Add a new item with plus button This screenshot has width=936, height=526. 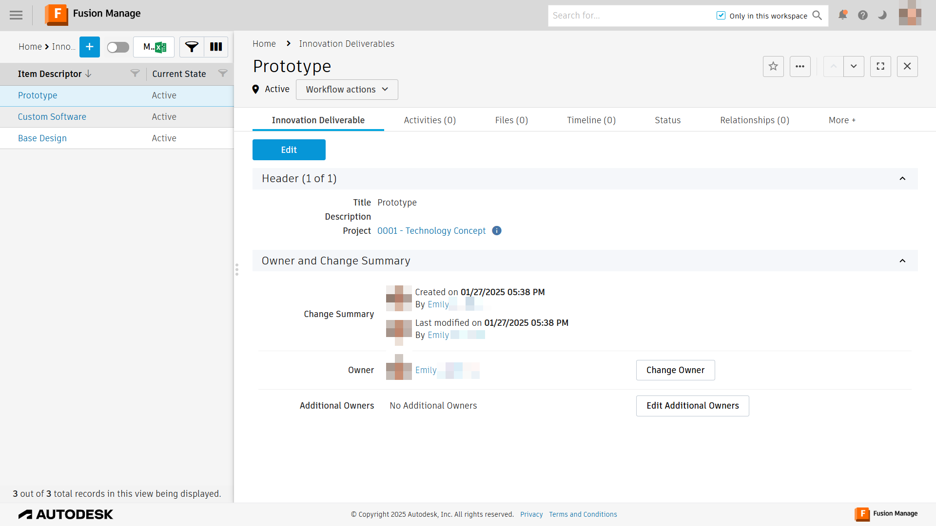coord(90,47)
